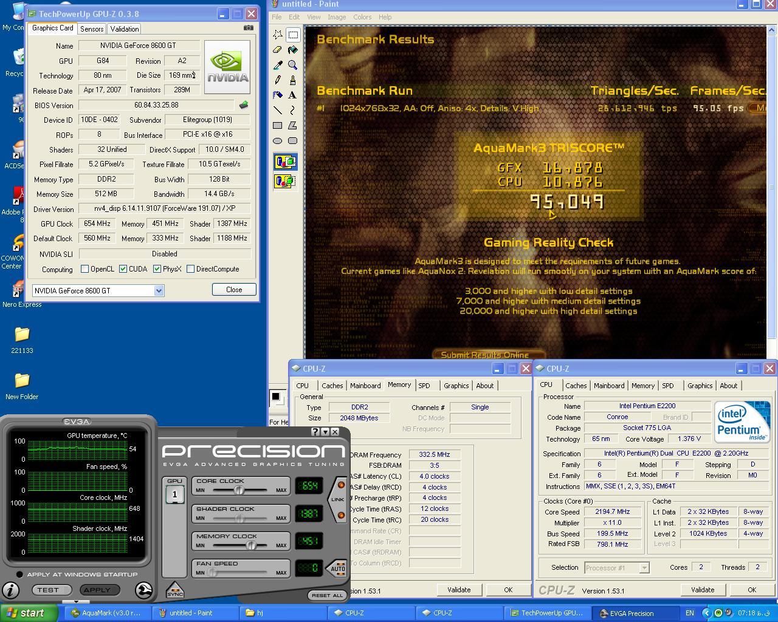Choose the Rectangle shape tool
The height and width of the screenshot is (622, 778).
click(x=278, y=126)
